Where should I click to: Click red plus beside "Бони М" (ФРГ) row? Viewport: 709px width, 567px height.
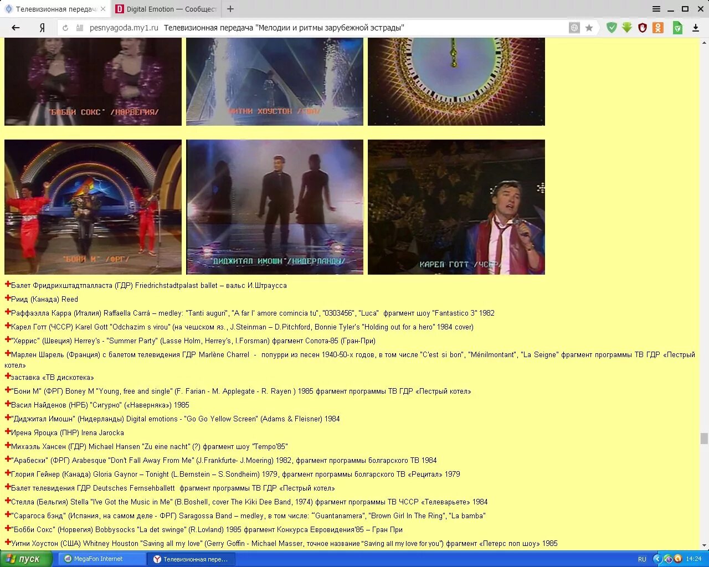point(8,390)
